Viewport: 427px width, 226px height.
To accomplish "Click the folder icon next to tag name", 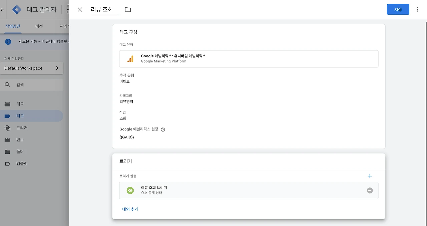I will 128,10.
